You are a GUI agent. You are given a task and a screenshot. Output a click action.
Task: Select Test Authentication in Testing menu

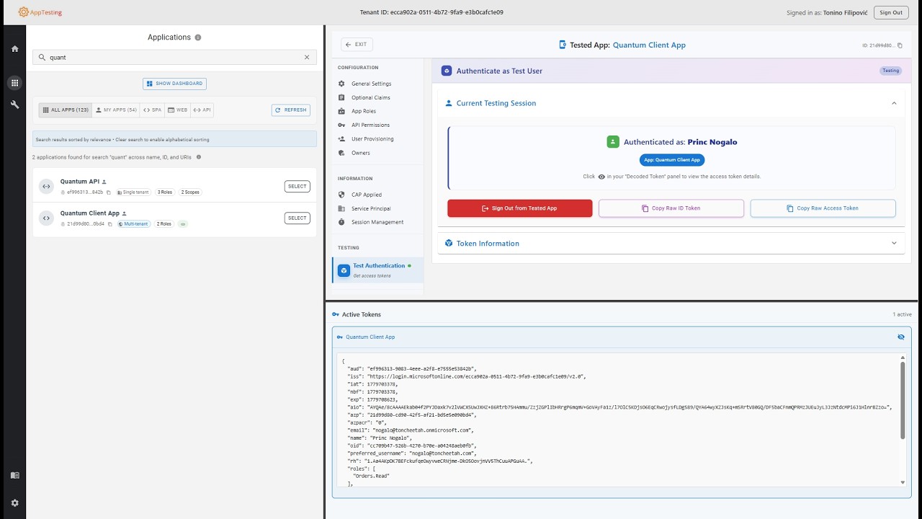click(x=378, y=270)
